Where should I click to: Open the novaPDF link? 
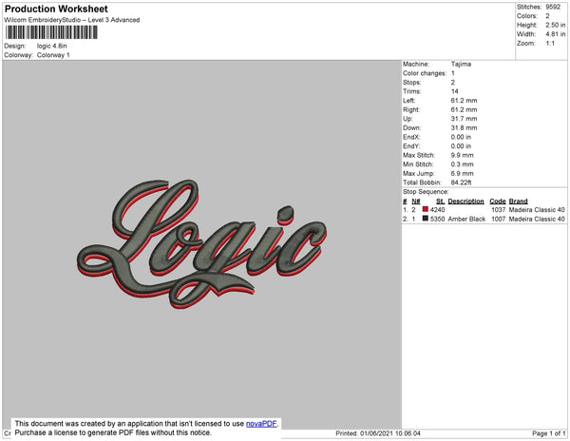coord(261,424)
